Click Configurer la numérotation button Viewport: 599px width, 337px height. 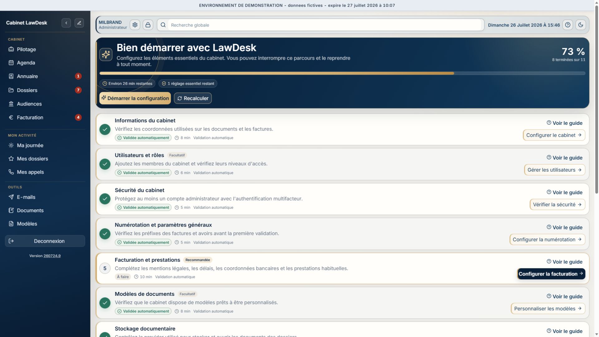[x=547, y=239]
